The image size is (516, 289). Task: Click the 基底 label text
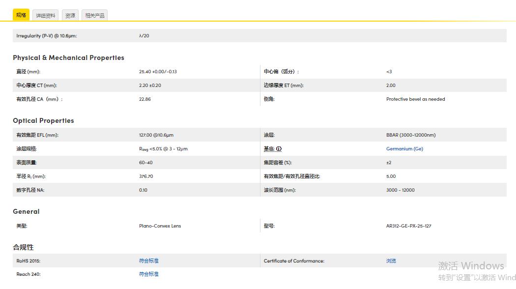coord(269,149)
